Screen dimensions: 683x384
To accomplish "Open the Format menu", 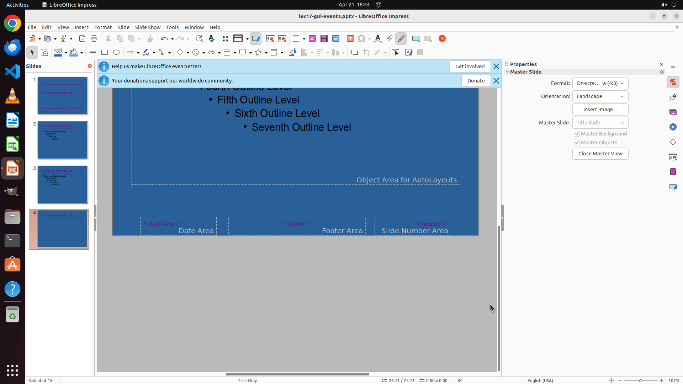I will coord(103,27).
